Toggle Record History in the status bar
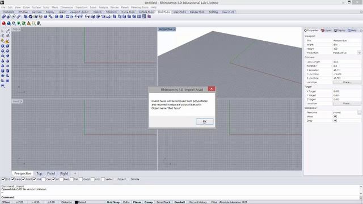 tap(198, 202)
